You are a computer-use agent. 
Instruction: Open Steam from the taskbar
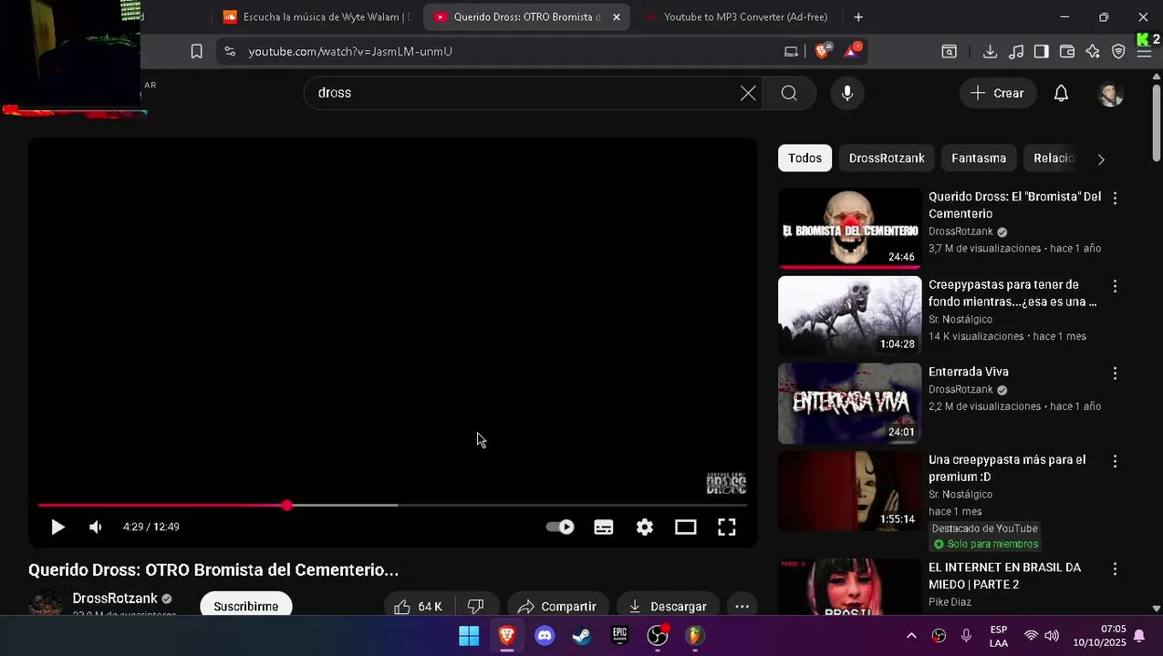pos(581,635)
